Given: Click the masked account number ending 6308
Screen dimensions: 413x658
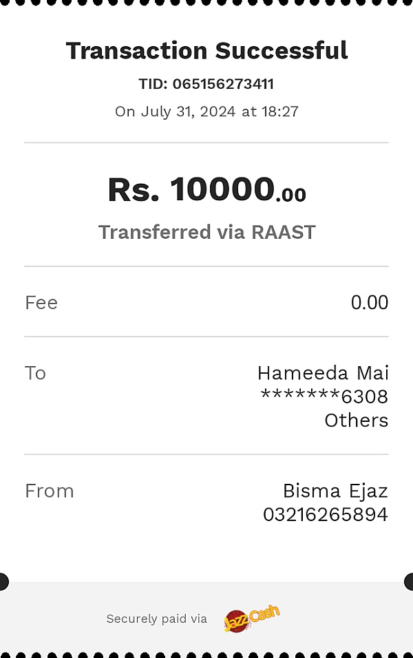Looking at the screenshot, I should [x=324, y=396].
